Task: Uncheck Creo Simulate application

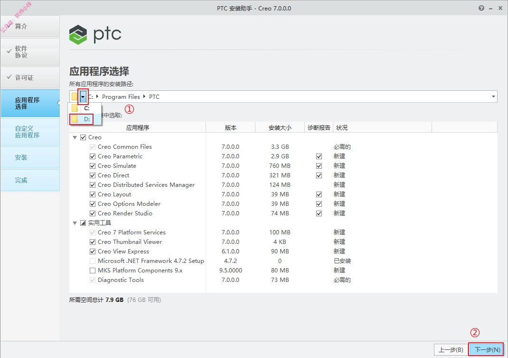Action: (92, 166)
